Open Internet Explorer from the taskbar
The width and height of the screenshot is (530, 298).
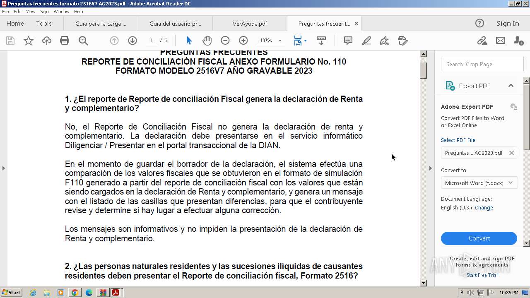pos(33,293)
